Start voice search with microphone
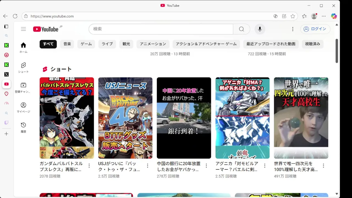Image resolution: width=352 pixels, height=198 pixels. [x=260, y=29]
